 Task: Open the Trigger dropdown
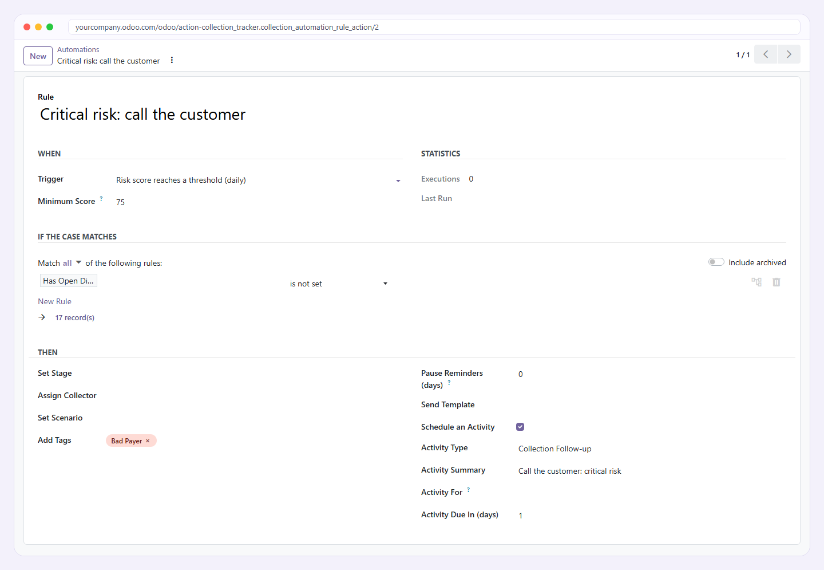click(x=258, y=180)
